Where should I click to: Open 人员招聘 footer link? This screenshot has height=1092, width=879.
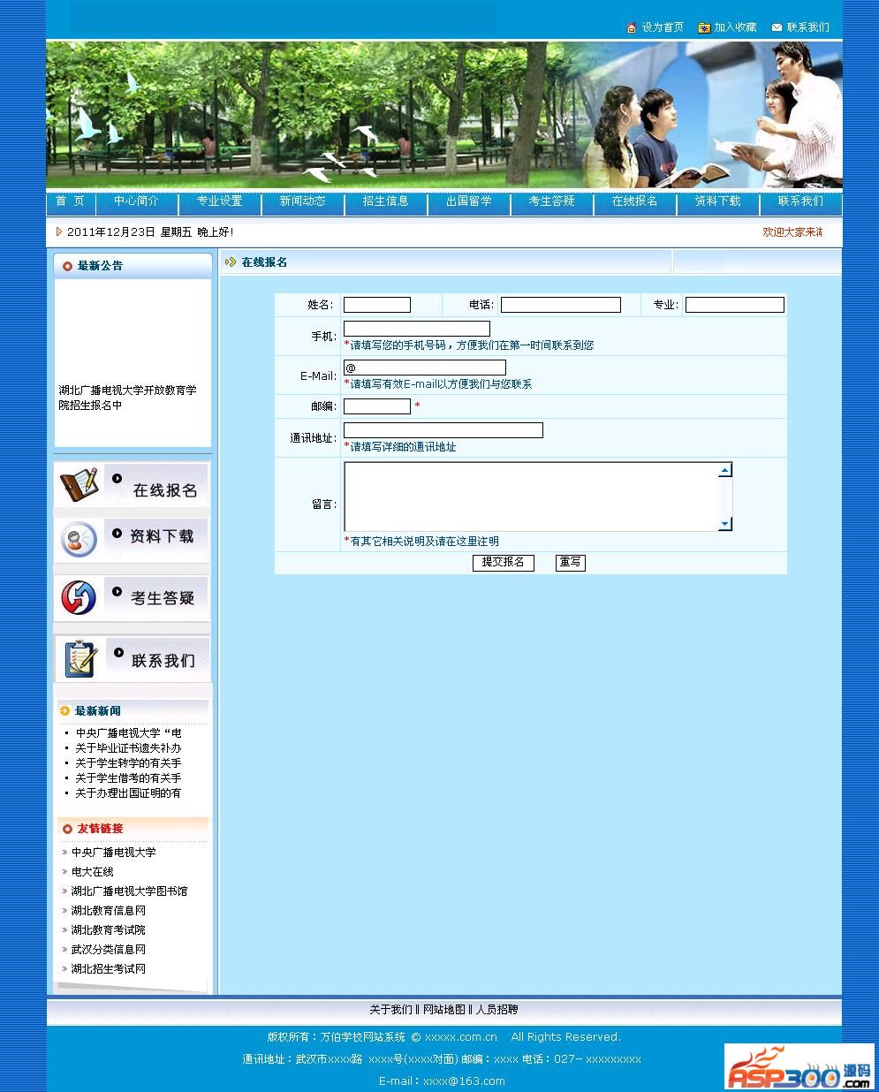[x=497, y=1010]
